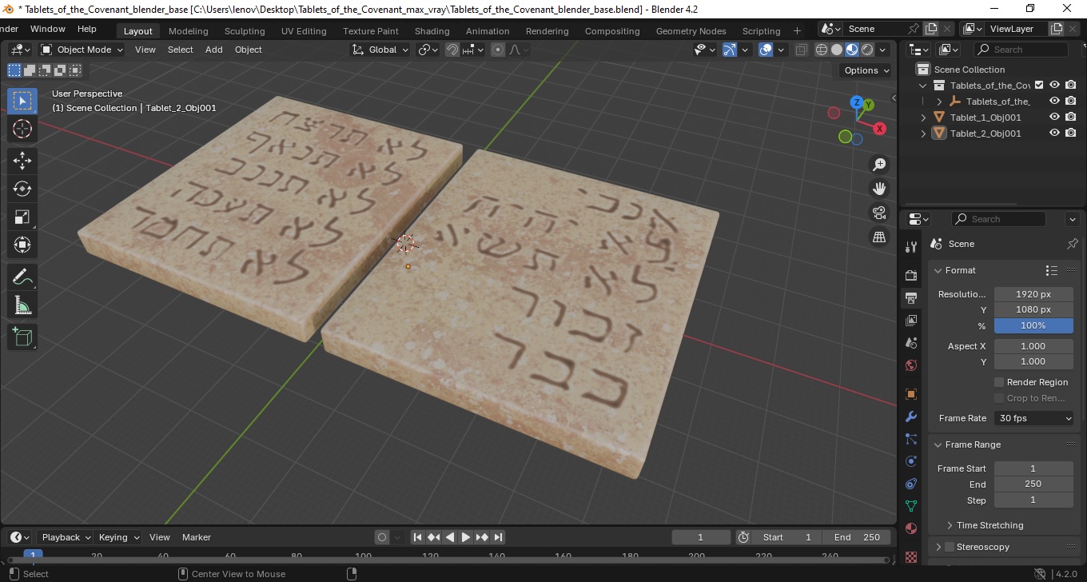1087x582 pixels.
Task: Select the Cursor tool in the toolbar
Action: pos(22,129)
